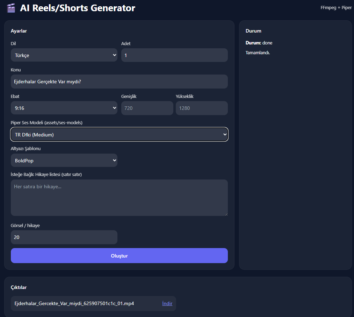The height and width of the screenshot is (317, 354).
Task: Click the İndir download link
Action: pos(167,303)
